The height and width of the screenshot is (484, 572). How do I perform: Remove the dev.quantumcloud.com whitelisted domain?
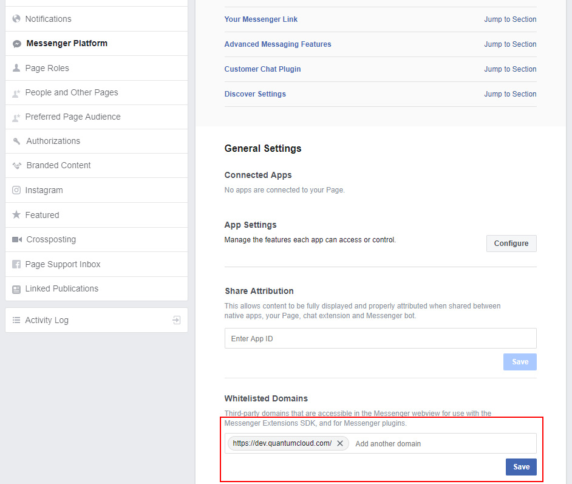point(340,443)
